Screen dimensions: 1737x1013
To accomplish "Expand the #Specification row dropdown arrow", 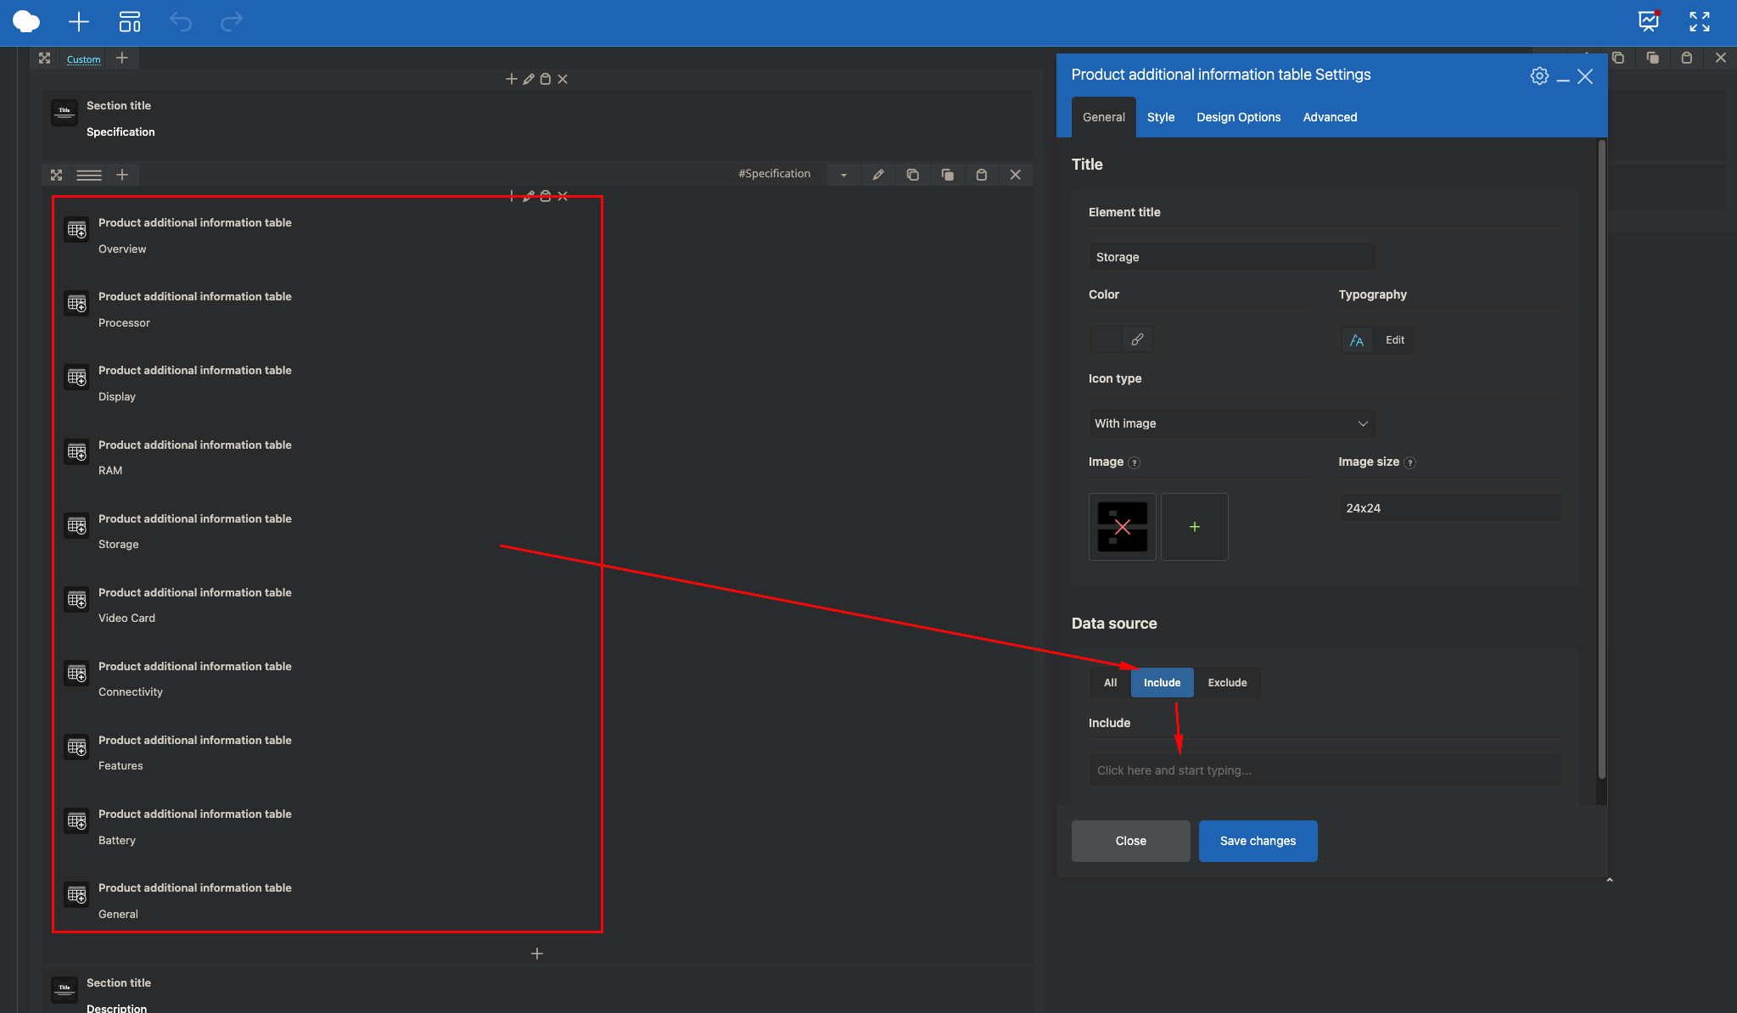I will click(843, 175).
